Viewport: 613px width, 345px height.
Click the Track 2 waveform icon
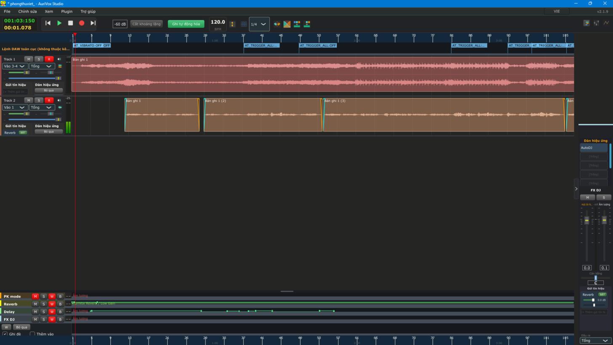point(60,107)
